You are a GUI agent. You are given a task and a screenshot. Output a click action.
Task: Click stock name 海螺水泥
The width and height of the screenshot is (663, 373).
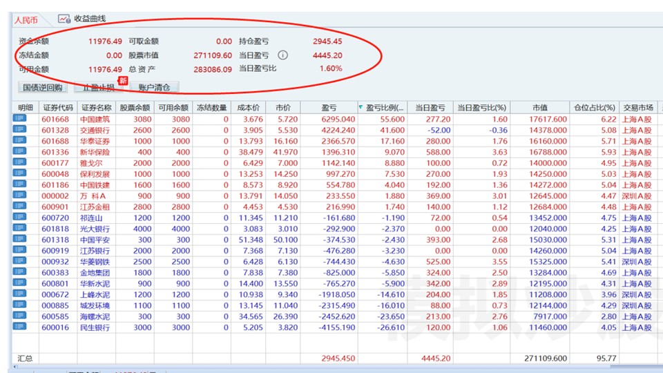[95, 317]
